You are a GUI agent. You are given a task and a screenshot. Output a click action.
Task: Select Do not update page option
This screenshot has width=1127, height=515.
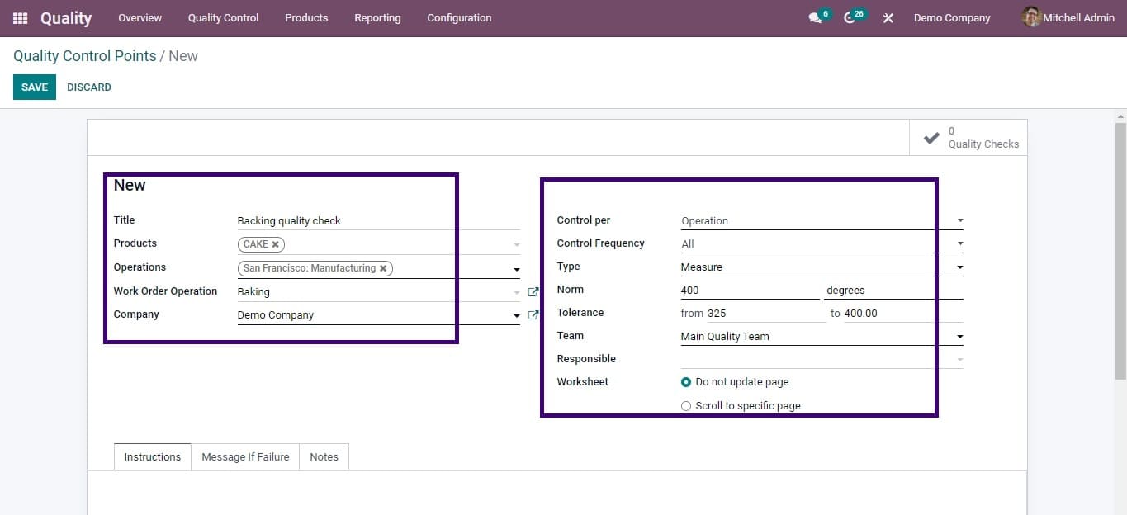[x=686, y=382]
